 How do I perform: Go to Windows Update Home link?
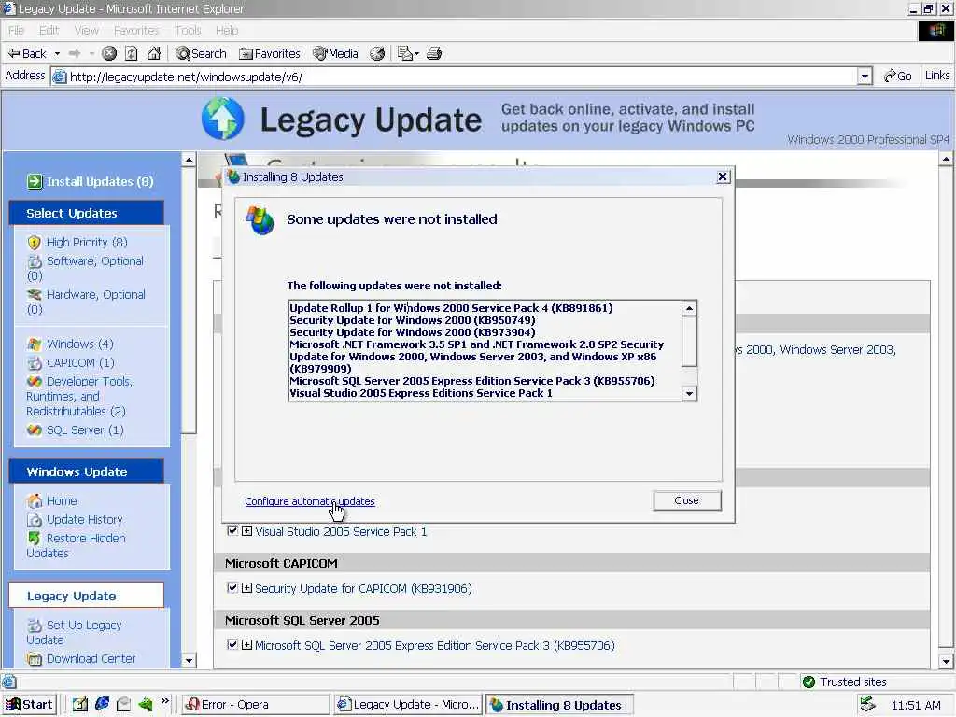[x=62, y=501]
